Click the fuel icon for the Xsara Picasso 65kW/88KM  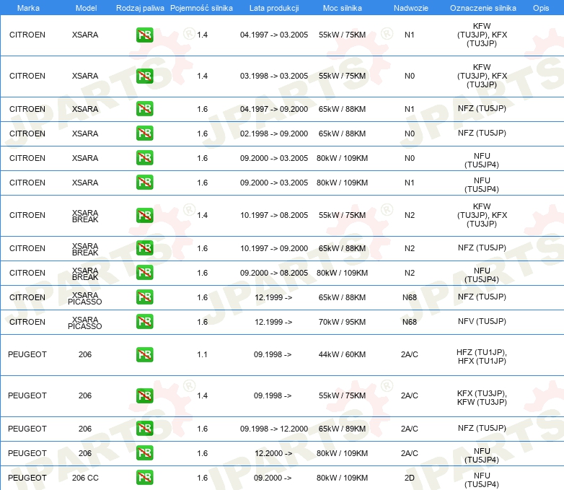tap(144, 297)
